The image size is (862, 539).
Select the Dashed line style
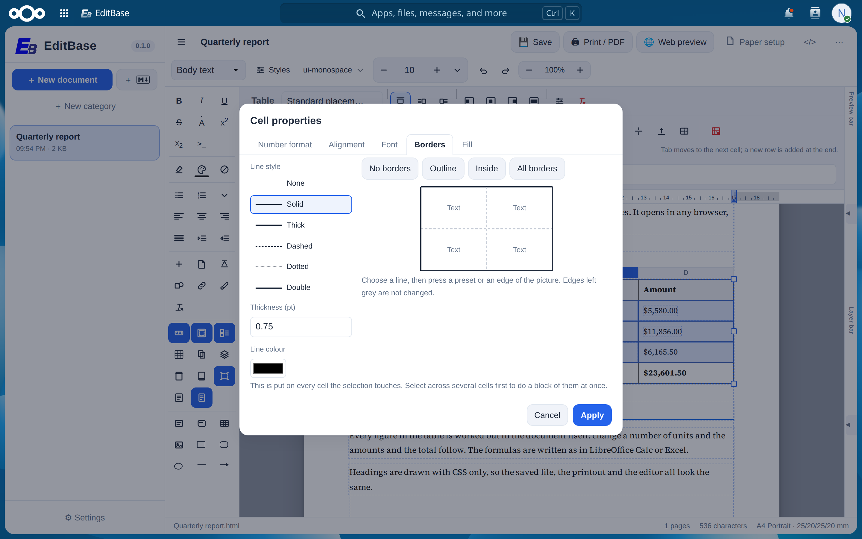point(301,246)
